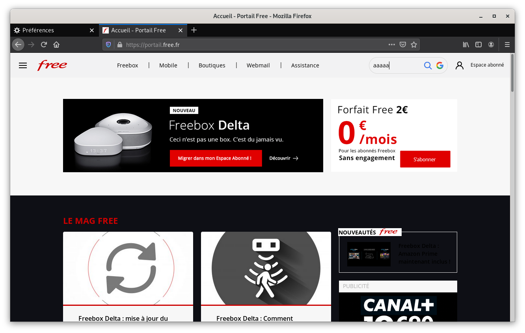Open Firefox application hamburger menu
The height and width of the screenshot is (333, 525).
point(507,45)
